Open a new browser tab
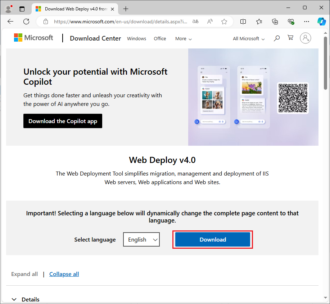Screen dimensions: 330x304 [x=126, y=9]
